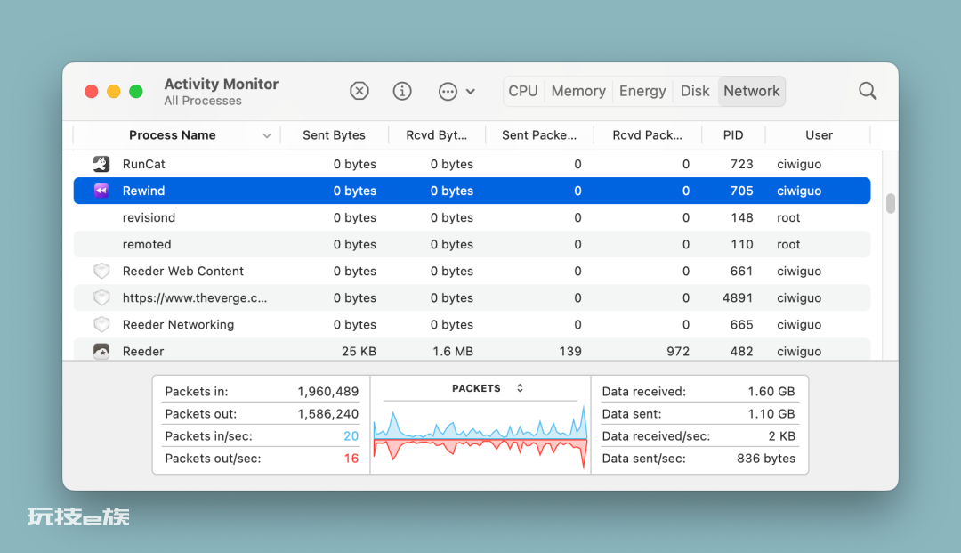Select the Reeder process name
Image resolution: width=961 pixels, height=553 pixels.
click(x=142, y=351)
